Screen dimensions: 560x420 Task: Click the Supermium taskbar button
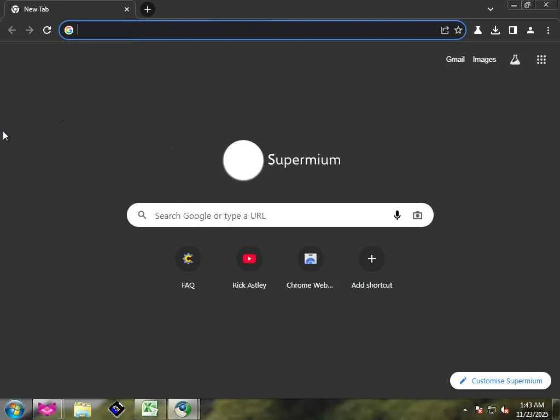coord(183,409)
